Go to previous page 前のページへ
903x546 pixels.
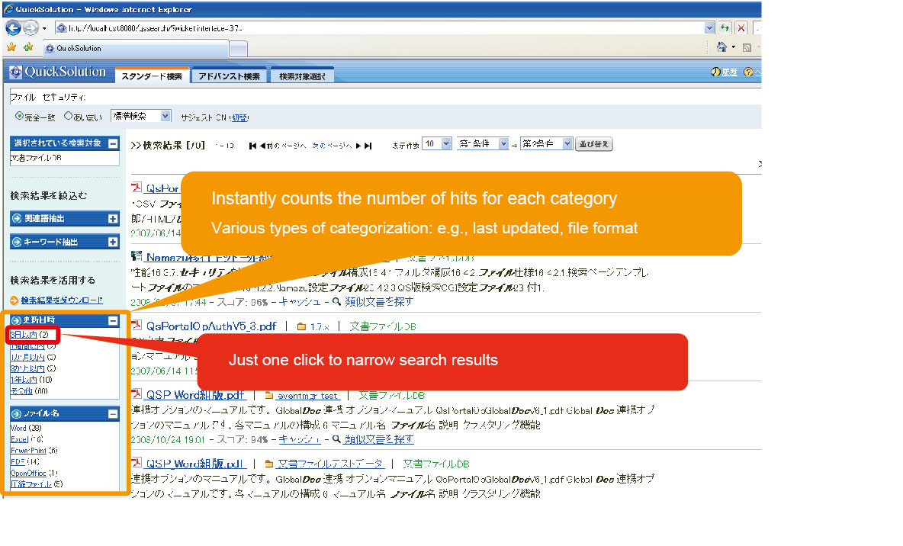point(283,146)
